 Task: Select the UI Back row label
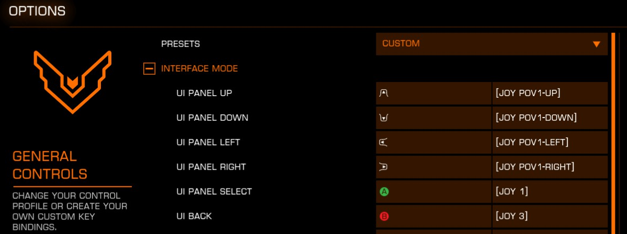click(194, 216)
